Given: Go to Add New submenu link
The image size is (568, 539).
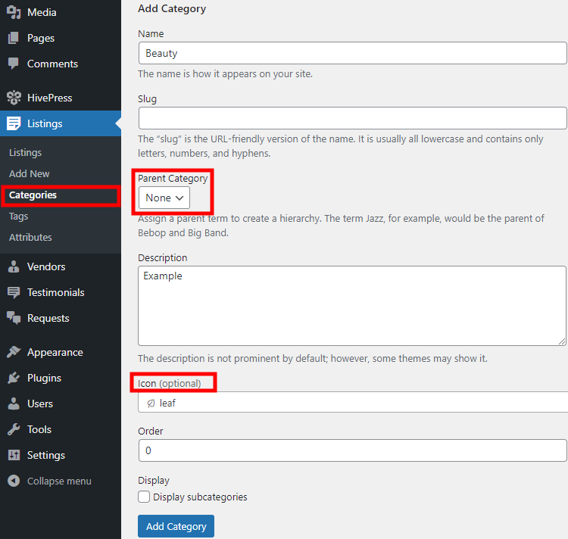Looking at the screenshot, I should 30,174.
